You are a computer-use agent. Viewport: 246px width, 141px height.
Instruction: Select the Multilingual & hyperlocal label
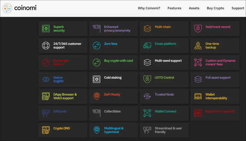click(114, 130)
